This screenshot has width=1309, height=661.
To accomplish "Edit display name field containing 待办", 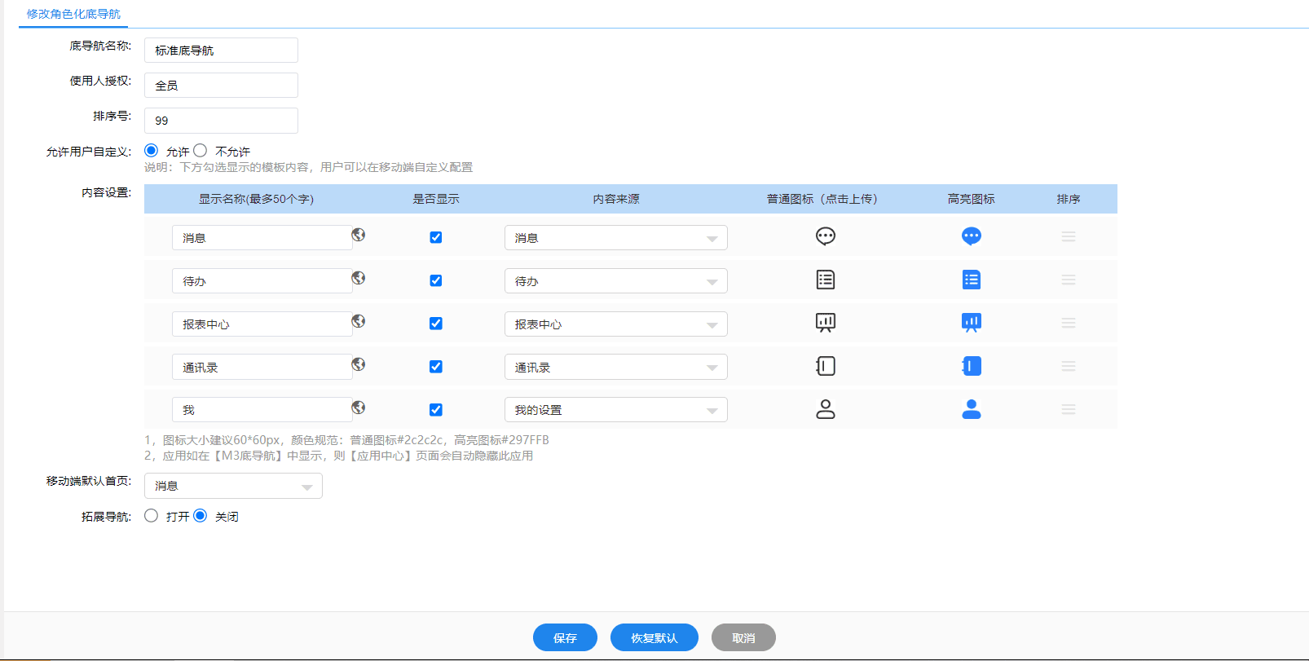I will tap(262, 281).
